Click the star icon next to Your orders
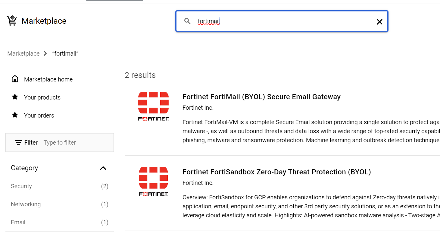The image size is (440, 236). 15,115
